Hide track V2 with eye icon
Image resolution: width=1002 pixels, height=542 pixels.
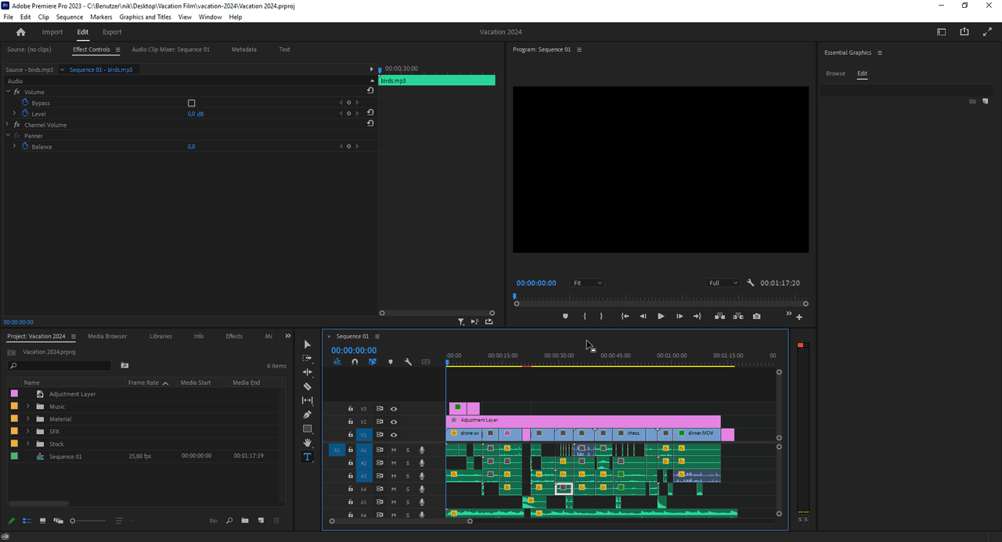pyautogui.click(x=394, y=422)
